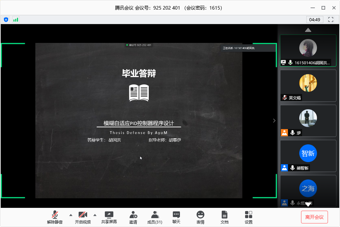Open the Emoji (表情) picker
The height and width of the screenshot is (227, 340).
coord(200,217)
